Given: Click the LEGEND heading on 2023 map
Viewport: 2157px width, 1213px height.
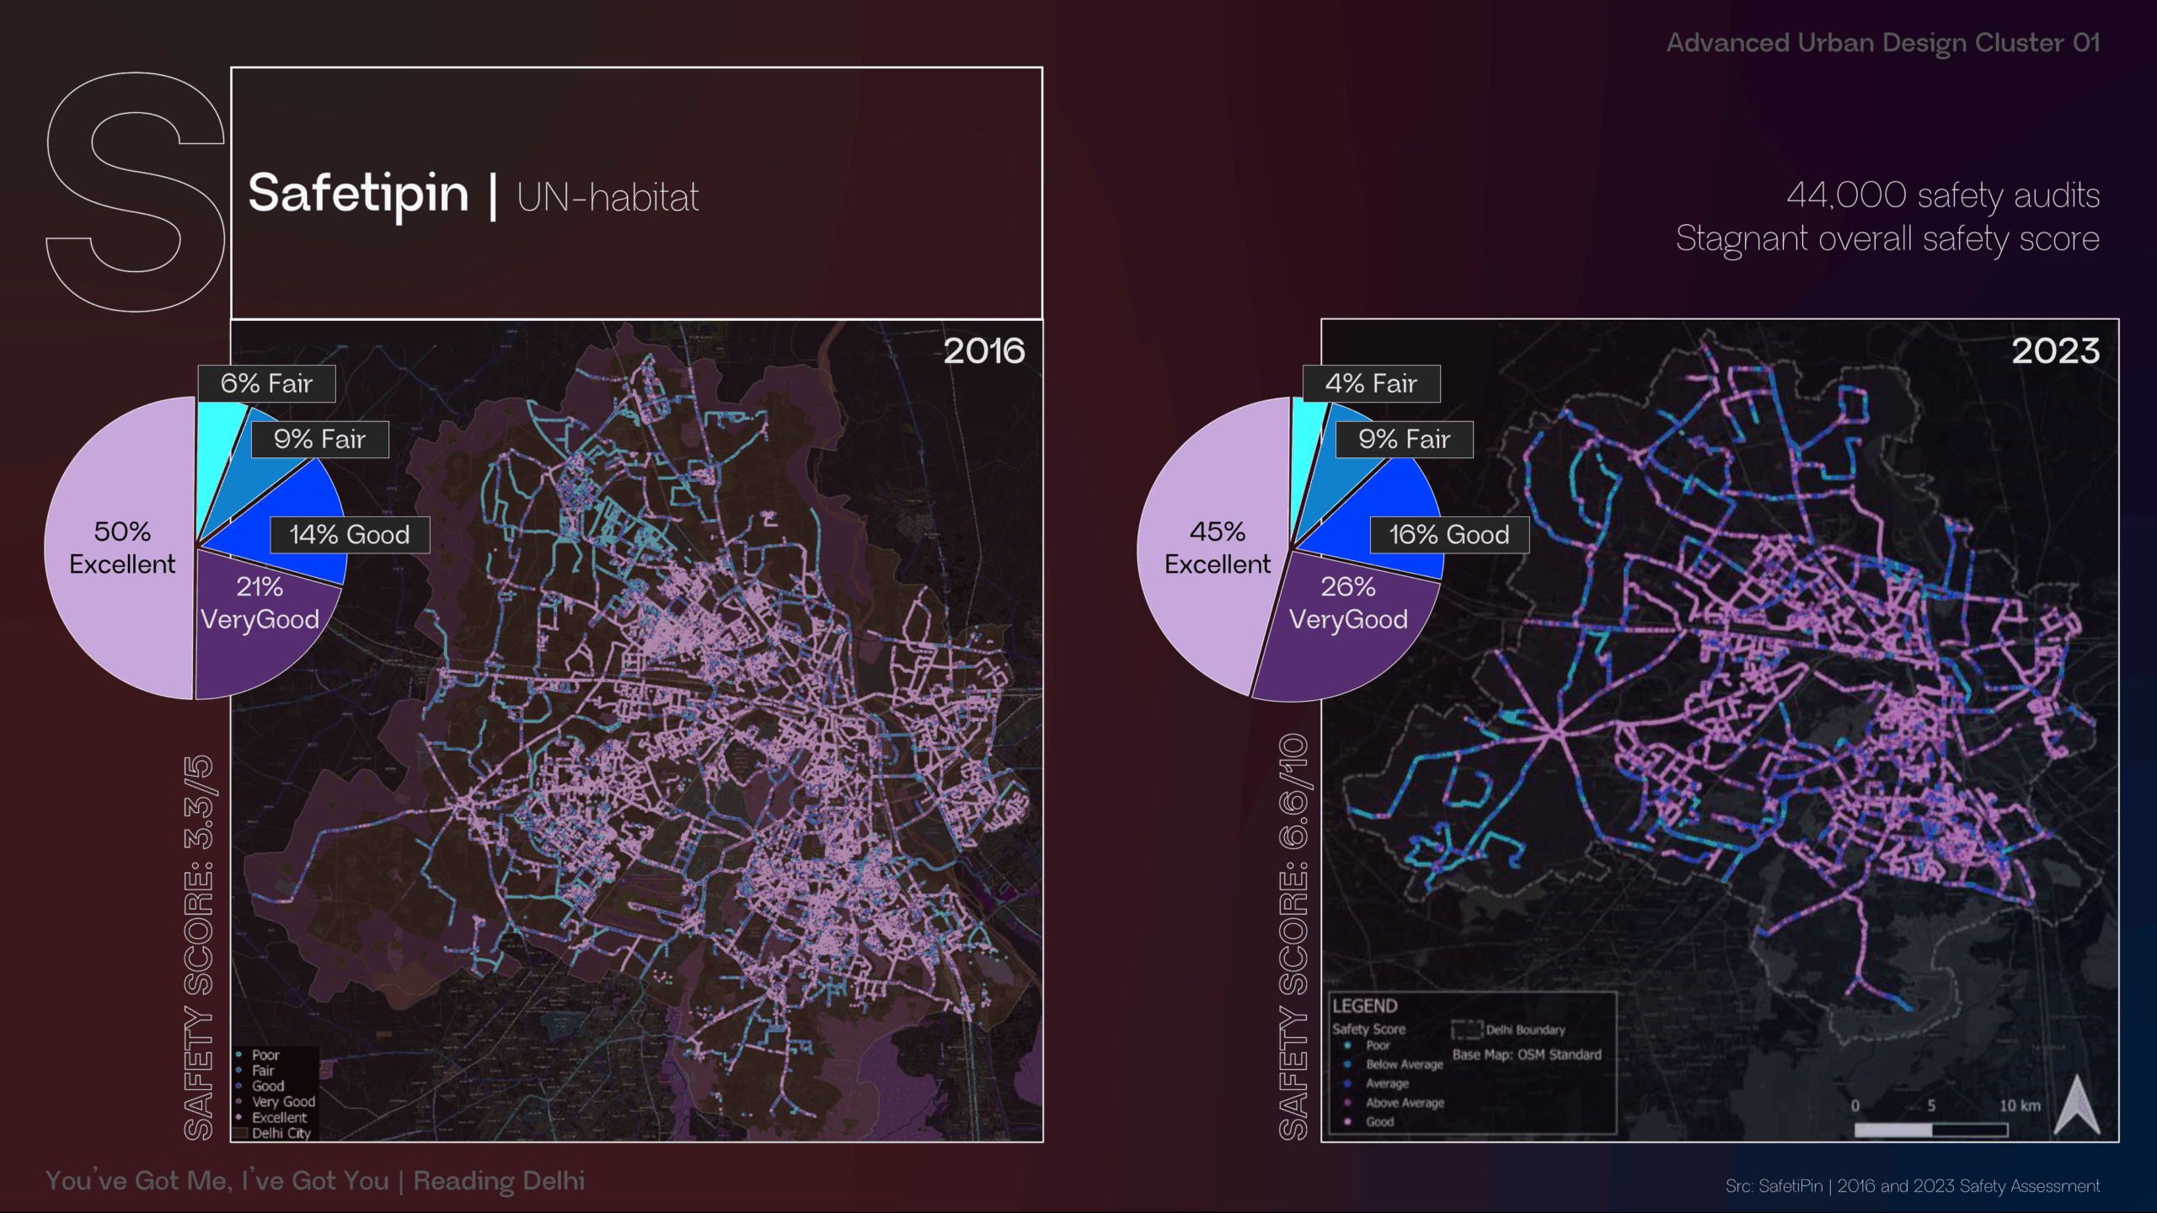Looking at the screenshot, I should pos(1365,1006).
